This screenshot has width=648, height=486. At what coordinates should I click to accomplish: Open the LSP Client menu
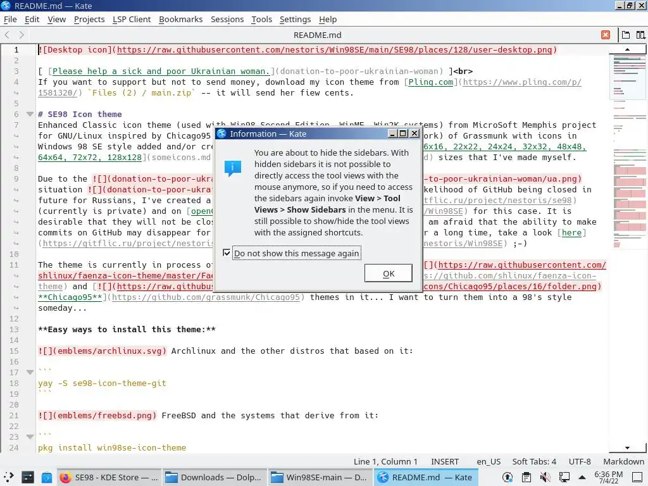point(132,20)
